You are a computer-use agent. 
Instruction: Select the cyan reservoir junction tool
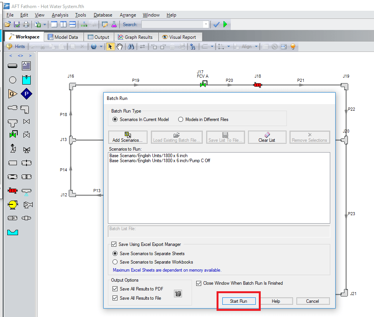click(x=26, y=80)
